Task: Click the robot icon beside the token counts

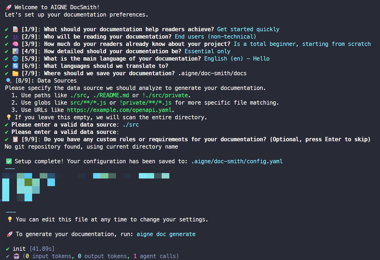Action: [x=17, y=256]
